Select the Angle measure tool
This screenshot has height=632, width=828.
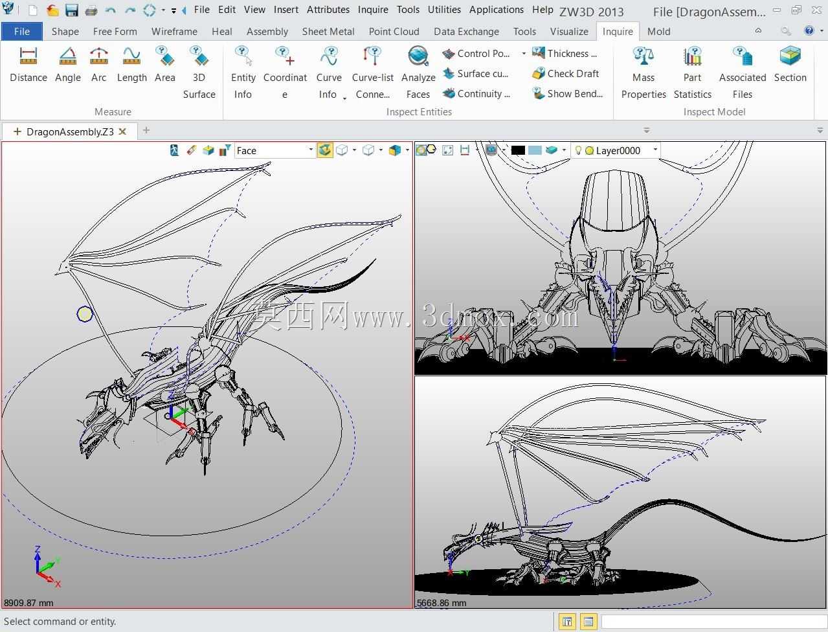point(68,65)
